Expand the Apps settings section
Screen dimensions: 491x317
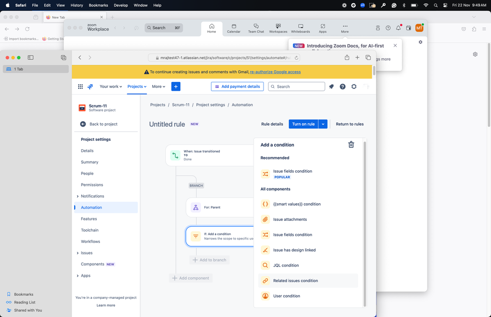[78, 276]
